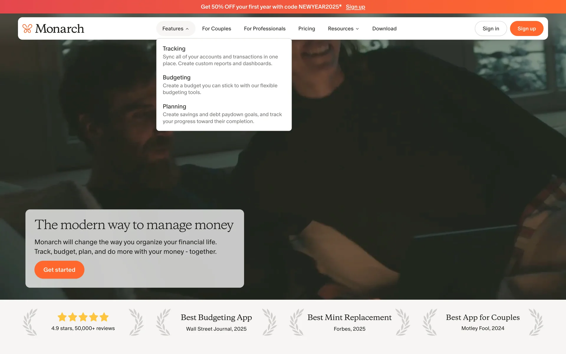The image size is (566, 354).
Task: Select Budgeting from Features menu
Action: click(x=176, y=78)
